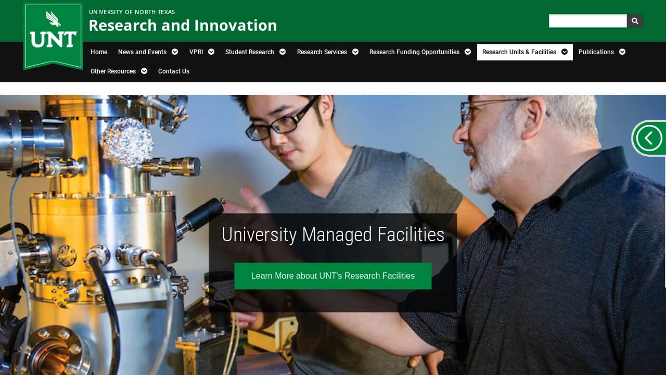Expand the VPRI submenu arrow
The width and height of the screenshot is (666, 375).
click(x=211, y=52)
